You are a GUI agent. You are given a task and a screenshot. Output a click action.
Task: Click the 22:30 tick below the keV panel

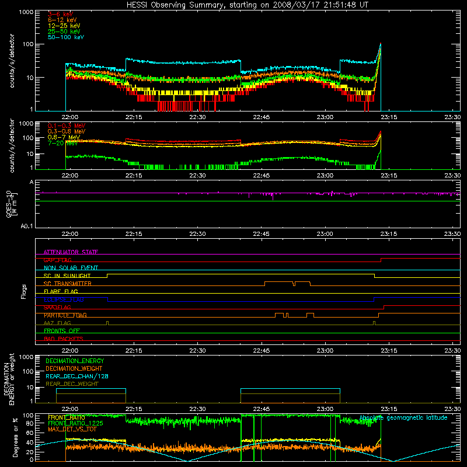197,117
